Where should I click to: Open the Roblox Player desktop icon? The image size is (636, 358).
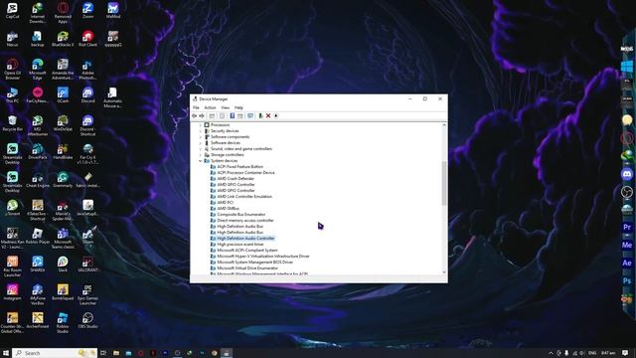pos(38,236)
